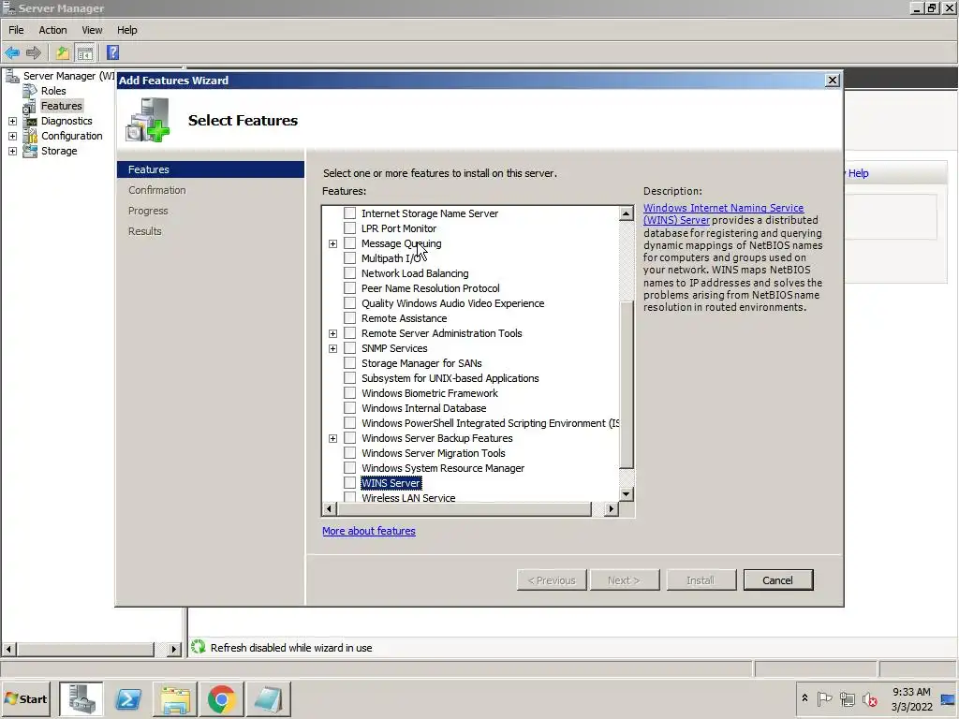This screenshot has width=959, height=719.
Task: Check Storage Manager for SANs
Action: [x=350, y=363]
